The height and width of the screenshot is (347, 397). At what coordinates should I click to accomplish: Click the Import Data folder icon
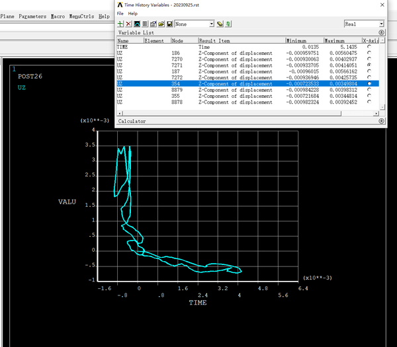click(161, 24)
